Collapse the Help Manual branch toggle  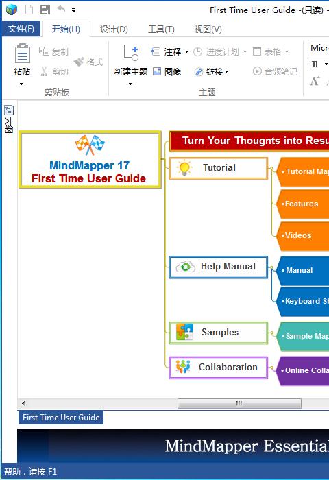click(x=271, y=267)
